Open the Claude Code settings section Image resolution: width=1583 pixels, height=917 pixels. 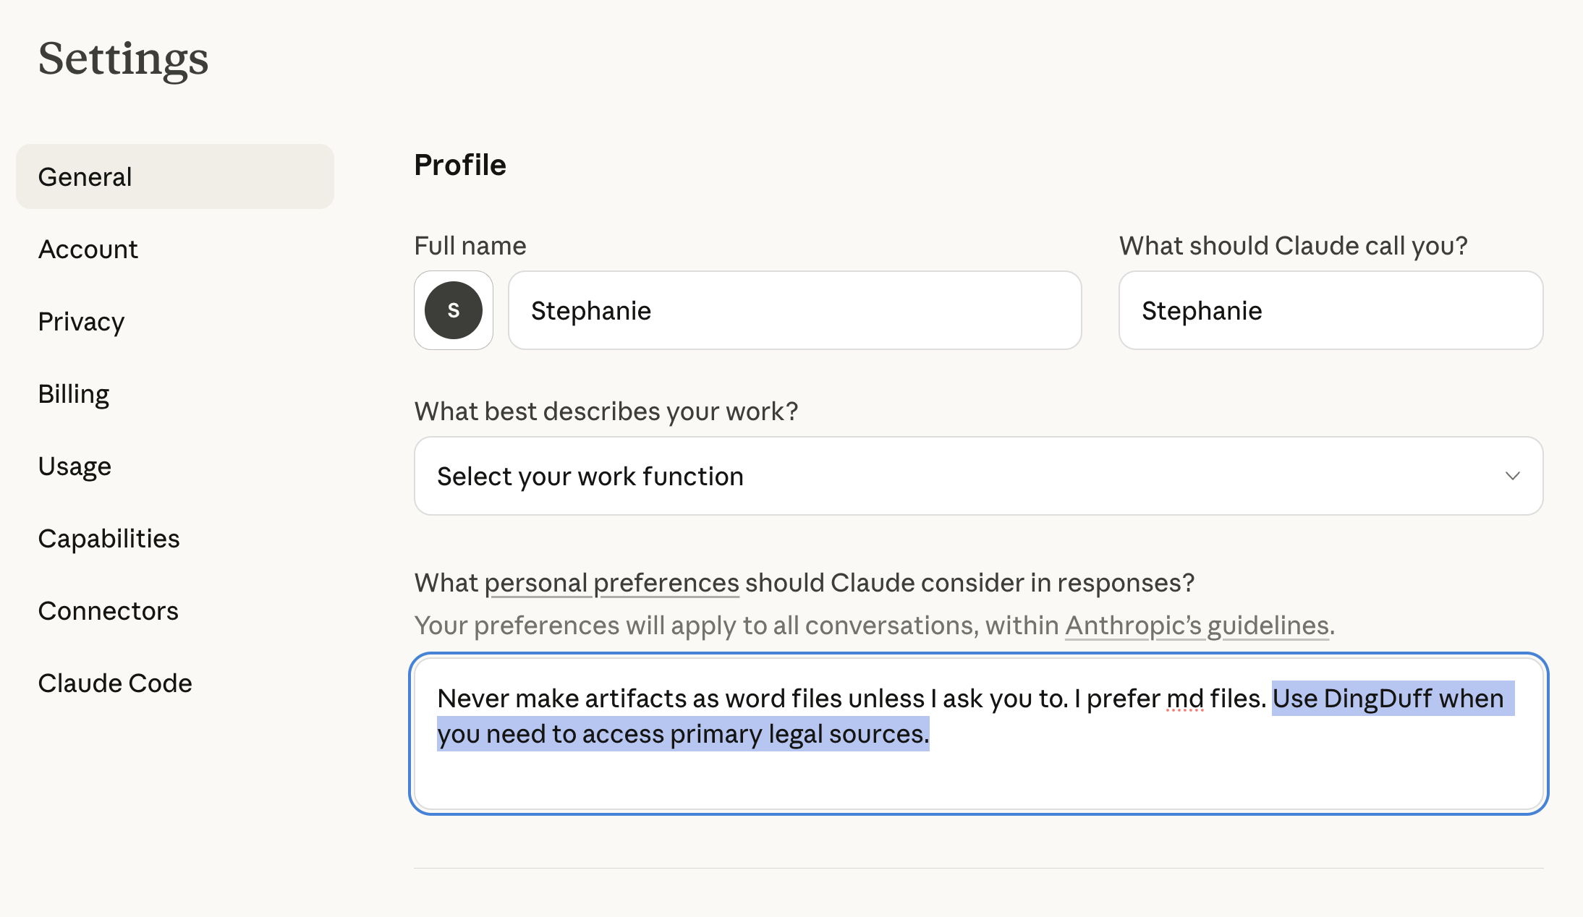[115, 683]
